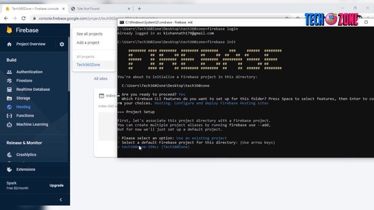Open Project Overview home icon
The width and height of the screenshot is (374, 210).
[9, 44]
